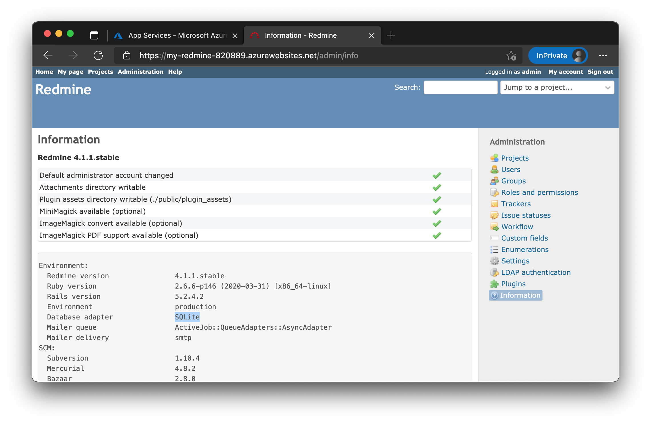Click inside the Search input field
The image size is (651, 424).
click(460, 87)
